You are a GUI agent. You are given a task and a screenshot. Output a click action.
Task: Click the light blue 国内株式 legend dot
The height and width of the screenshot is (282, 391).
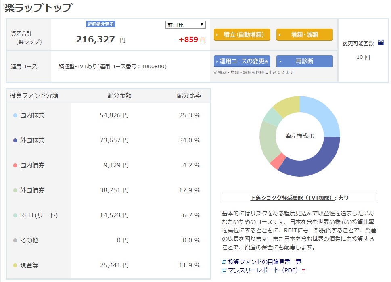(x=15, y=115)
